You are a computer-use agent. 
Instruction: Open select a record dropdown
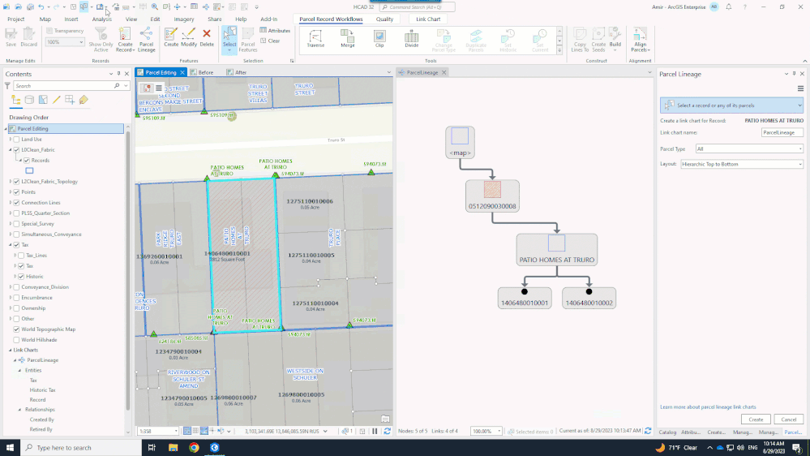731,105
